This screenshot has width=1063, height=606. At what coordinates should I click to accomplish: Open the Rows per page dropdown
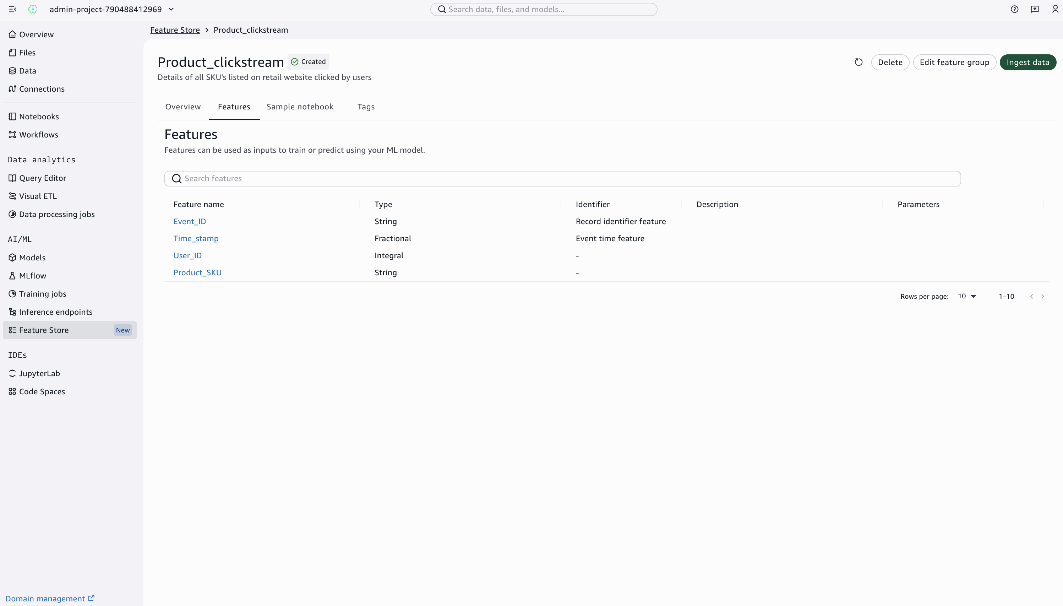(967, 296)
